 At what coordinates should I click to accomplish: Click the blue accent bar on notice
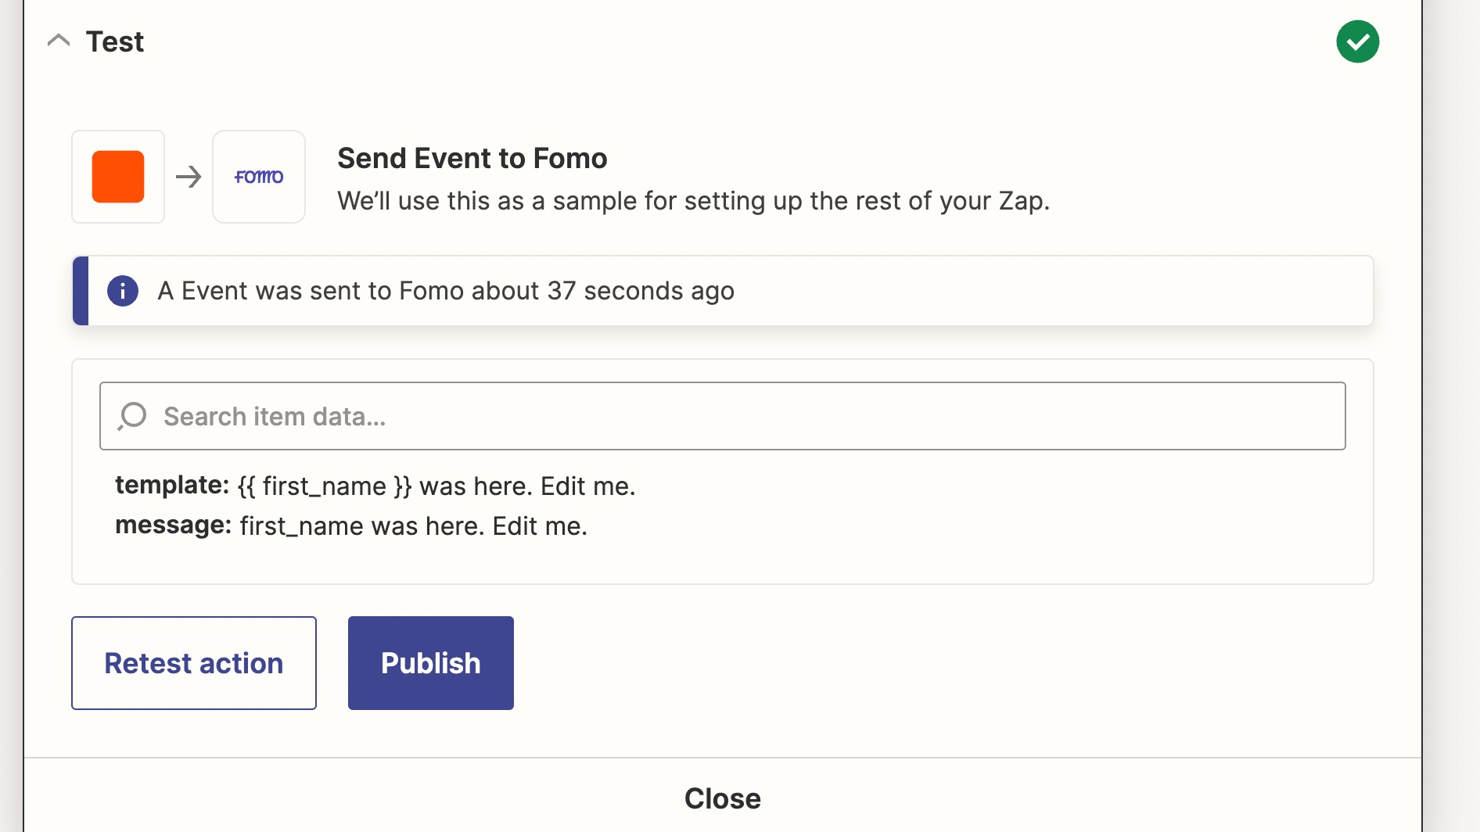point(81,291)
